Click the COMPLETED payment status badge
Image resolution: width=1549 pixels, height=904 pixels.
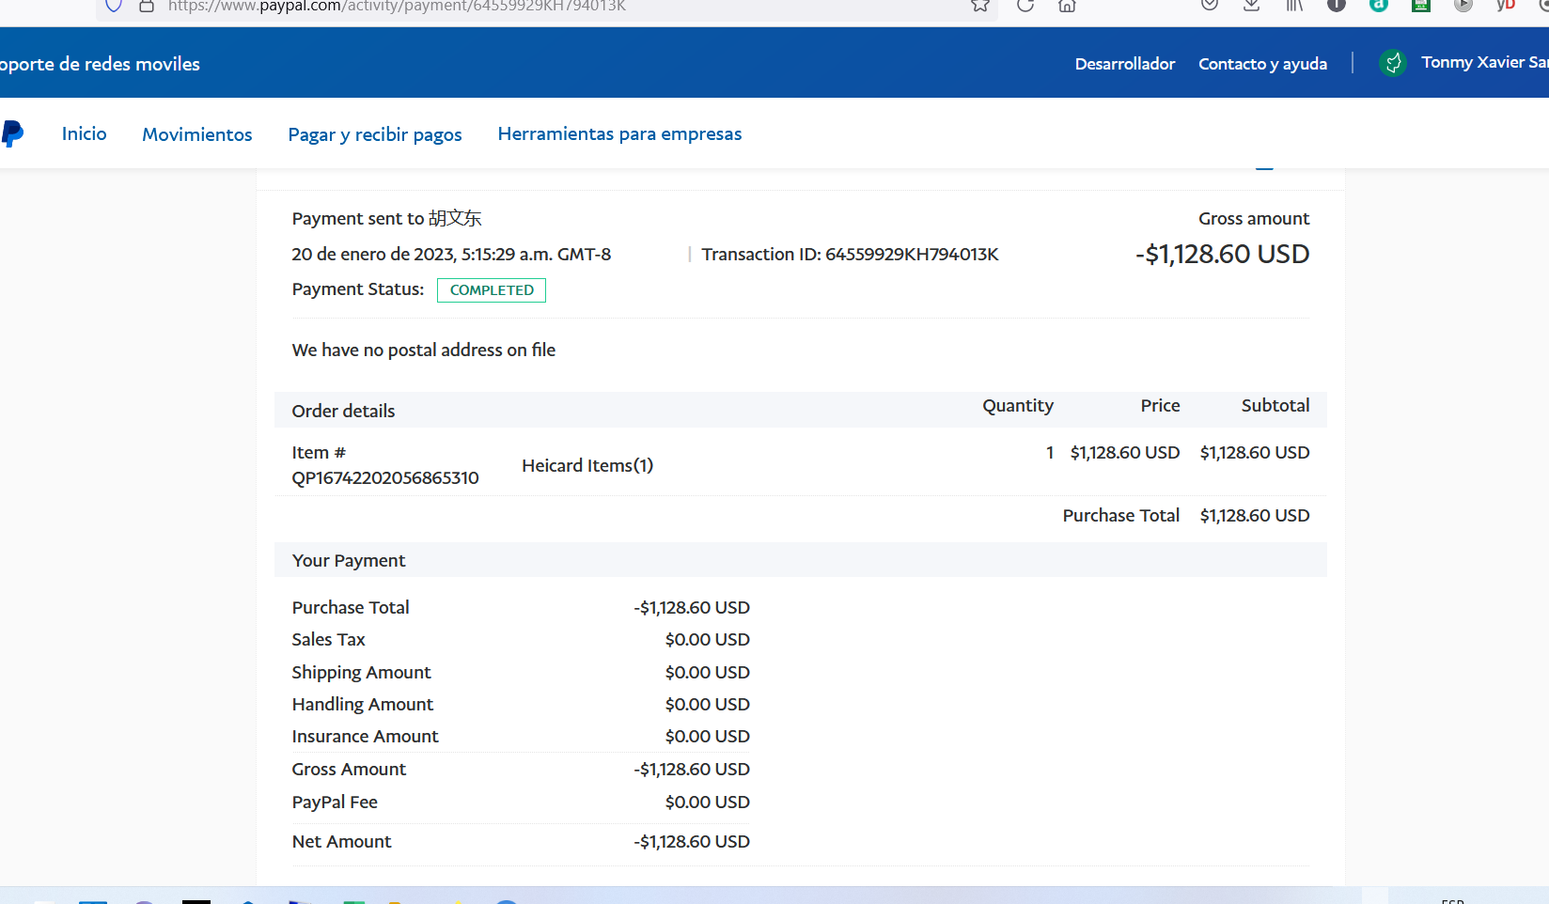(x=492, y=290)
